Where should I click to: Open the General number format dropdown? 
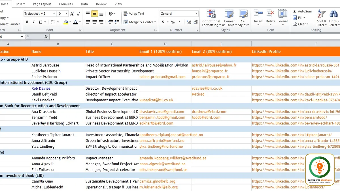[x=196, y=14]
